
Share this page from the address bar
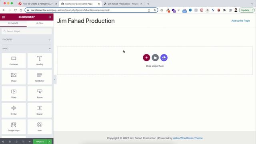click(149, 10)
